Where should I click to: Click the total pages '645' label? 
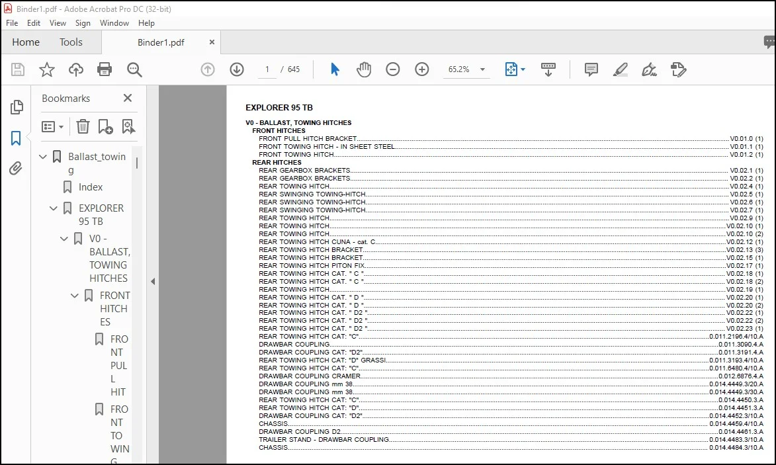pyautogui.click(x=294, y=69)
